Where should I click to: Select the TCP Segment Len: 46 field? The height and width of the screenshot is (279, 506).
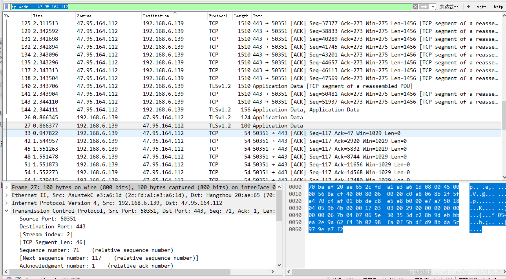pyautogui.click(x=53, y=242)
